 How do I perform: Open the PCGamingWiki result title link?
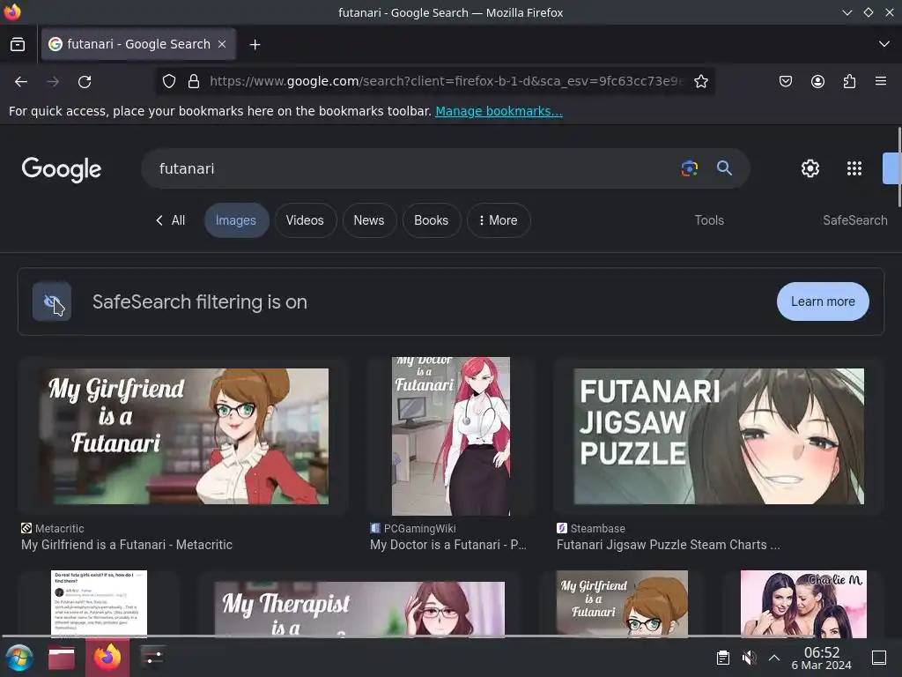point(448,545)
